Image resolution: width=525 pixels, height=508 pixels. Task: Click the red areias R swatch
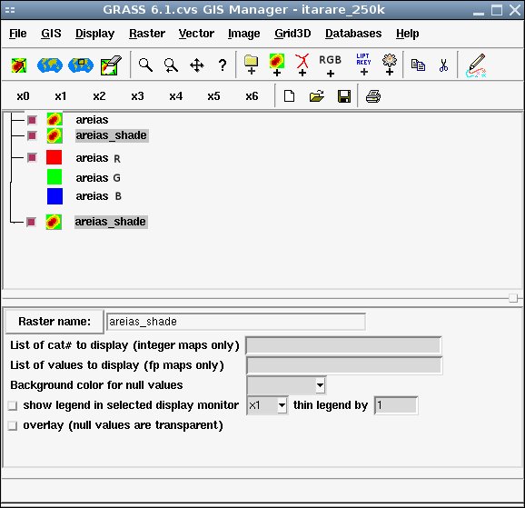click(54, 157)
